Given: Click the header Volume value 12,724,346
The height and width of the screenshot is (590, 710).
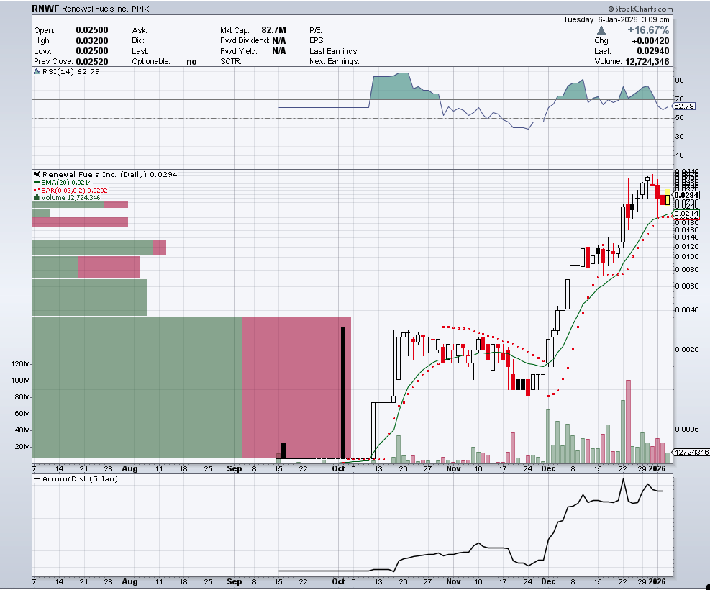Looking at the screenshot, I should [647, 62].
